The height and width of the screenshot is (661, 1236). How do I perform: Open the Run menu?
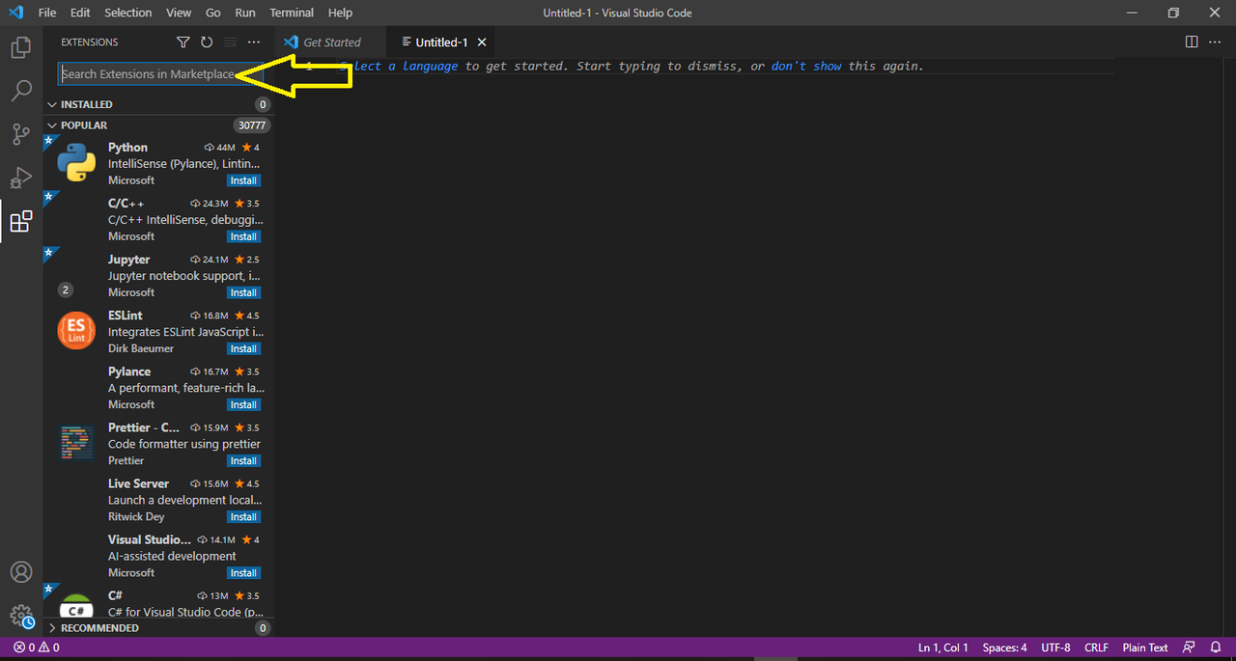[245, 13]
